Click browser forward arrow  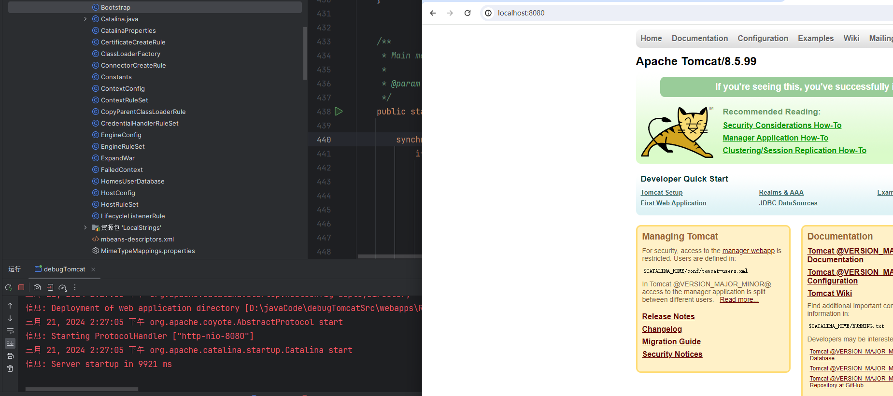[450, 13]
